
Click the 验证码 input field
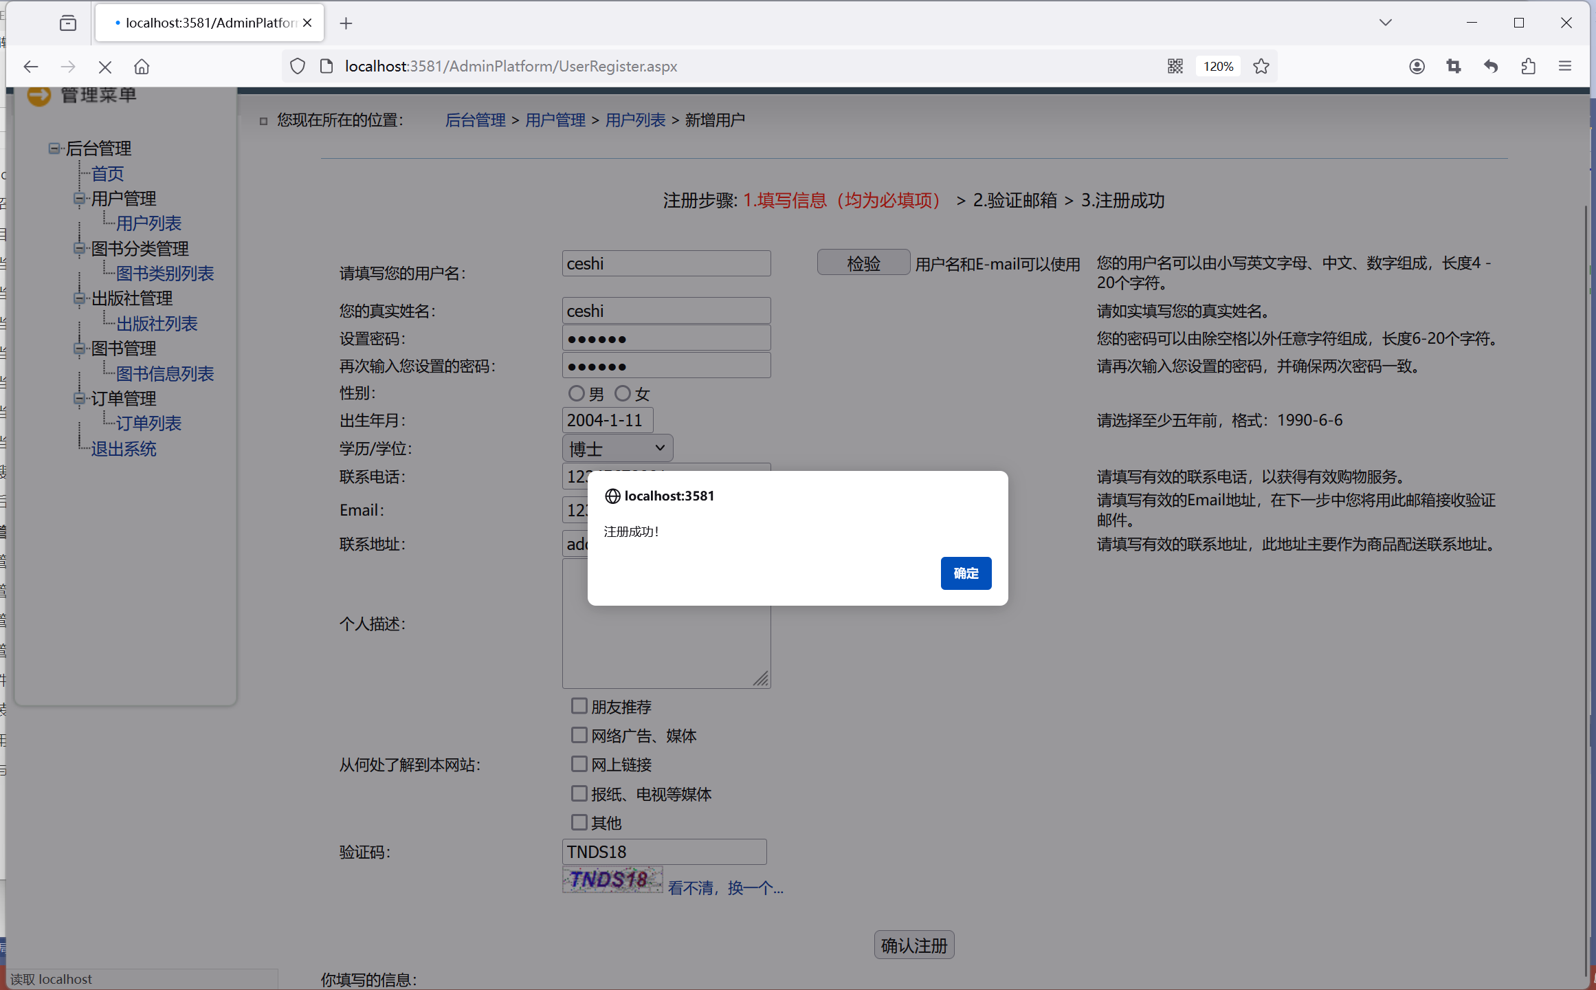[663, 852]
